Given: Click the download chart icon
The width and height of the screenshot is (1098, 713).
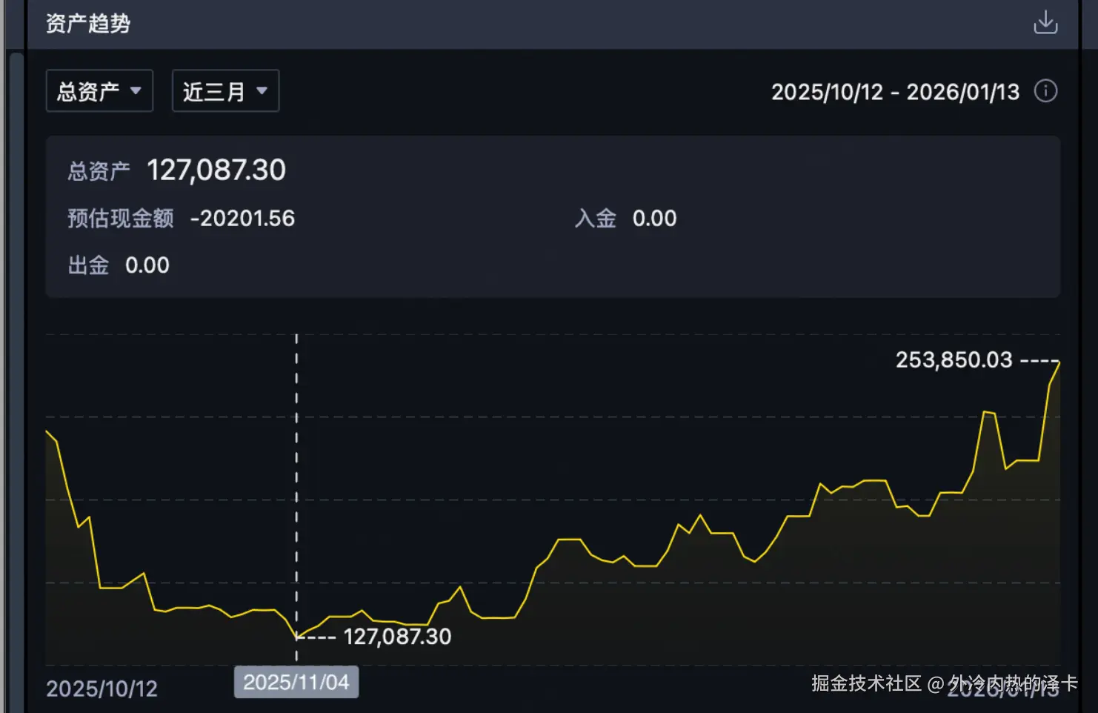Looking at the screenshot, I should [x=1045, y=22].
